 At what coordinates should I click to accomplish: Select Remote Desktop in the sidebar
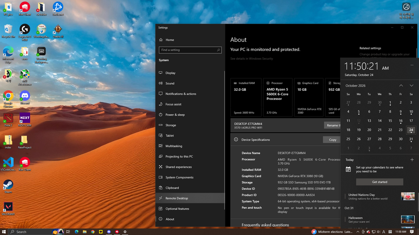pos(191,198)
